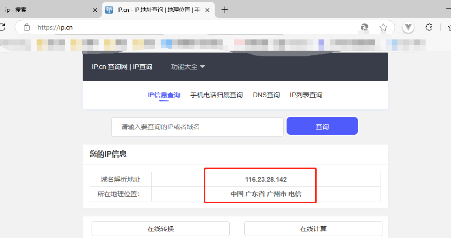Viewport: 451px width, 238px height.
Task: Open the 手机电话归属查询 tab
Action: [217, 95]
